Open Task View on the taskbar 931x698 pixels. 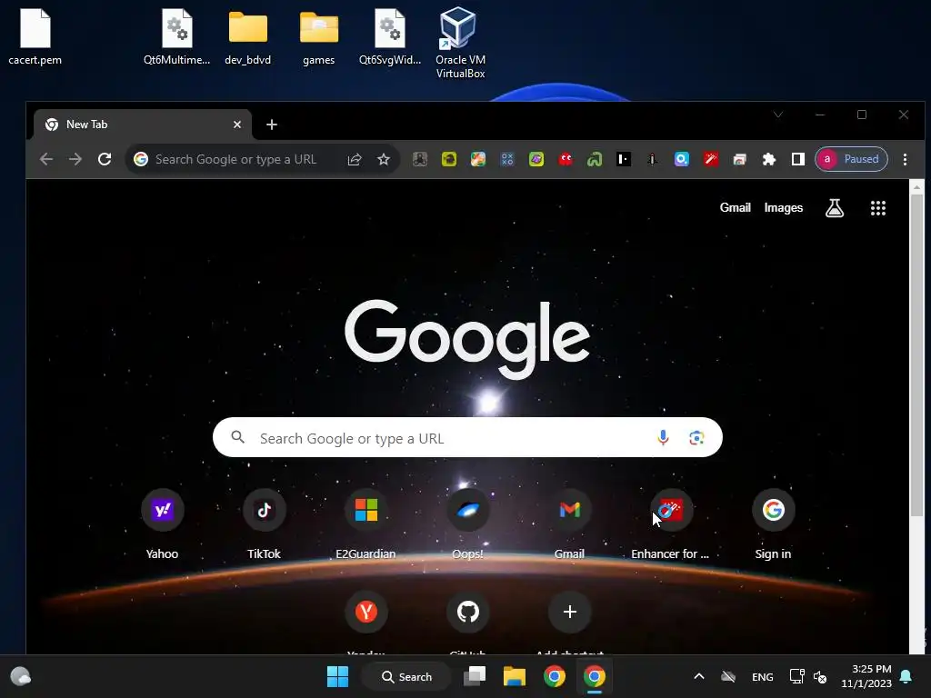[x=475, y=676]
